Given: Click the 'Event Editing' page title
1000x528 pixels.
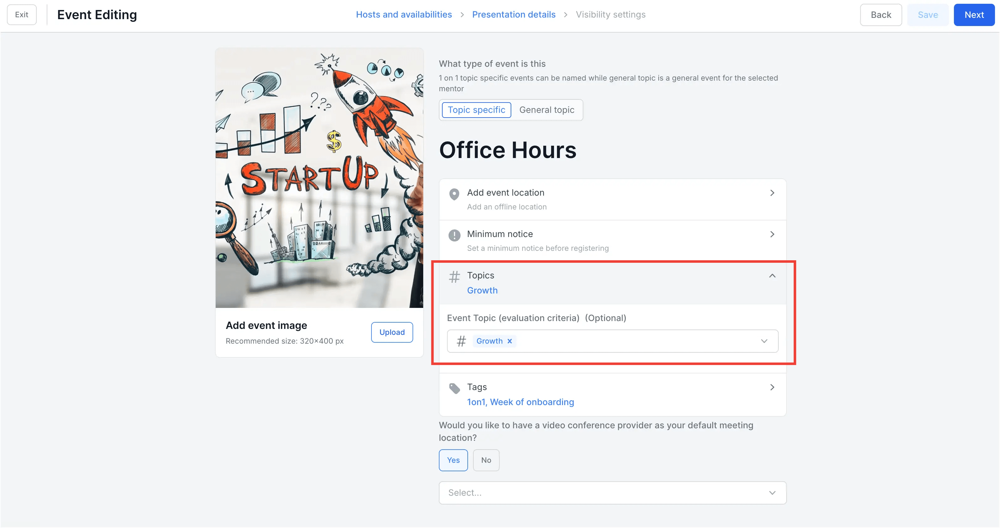Looking at the screenshot, I should pos(97,15).
